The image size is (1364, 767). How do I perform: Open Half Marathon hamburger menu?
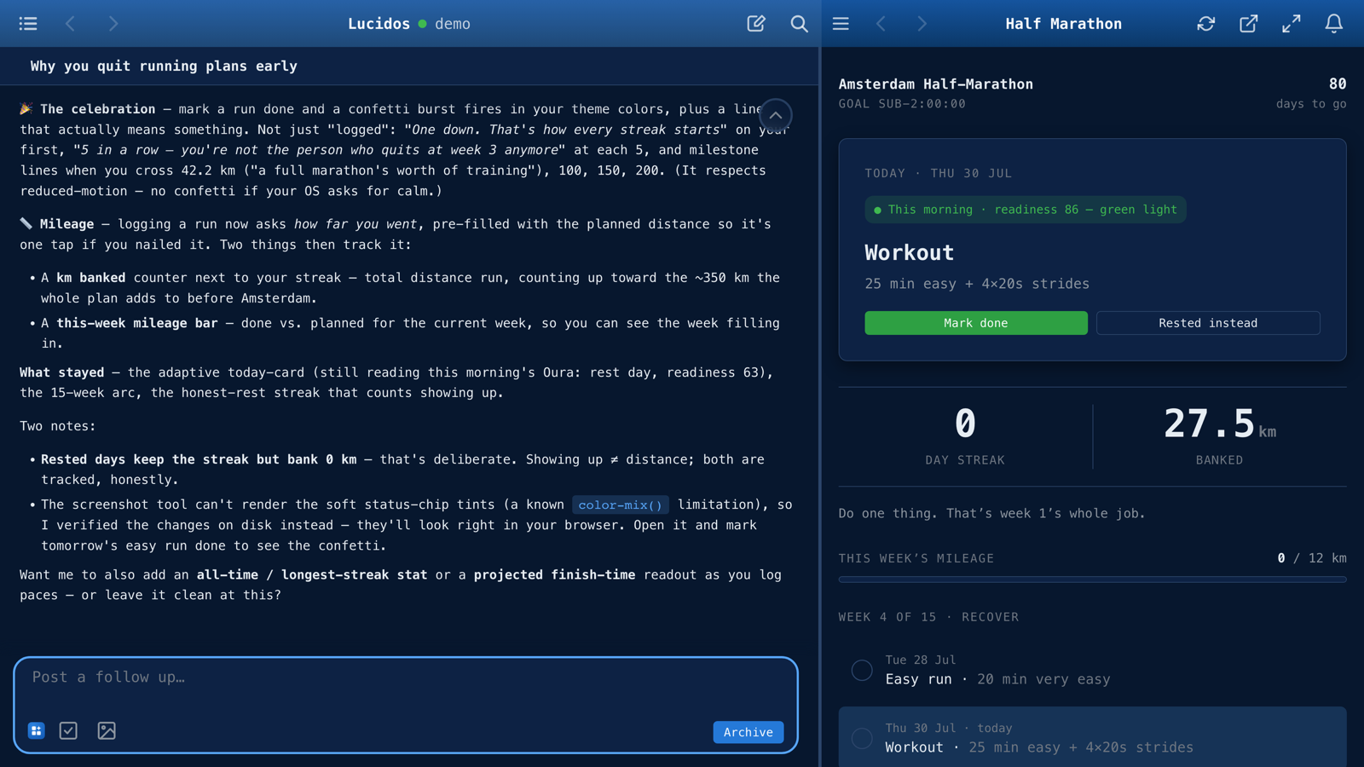pyautogui.click(x=841, y=24)
